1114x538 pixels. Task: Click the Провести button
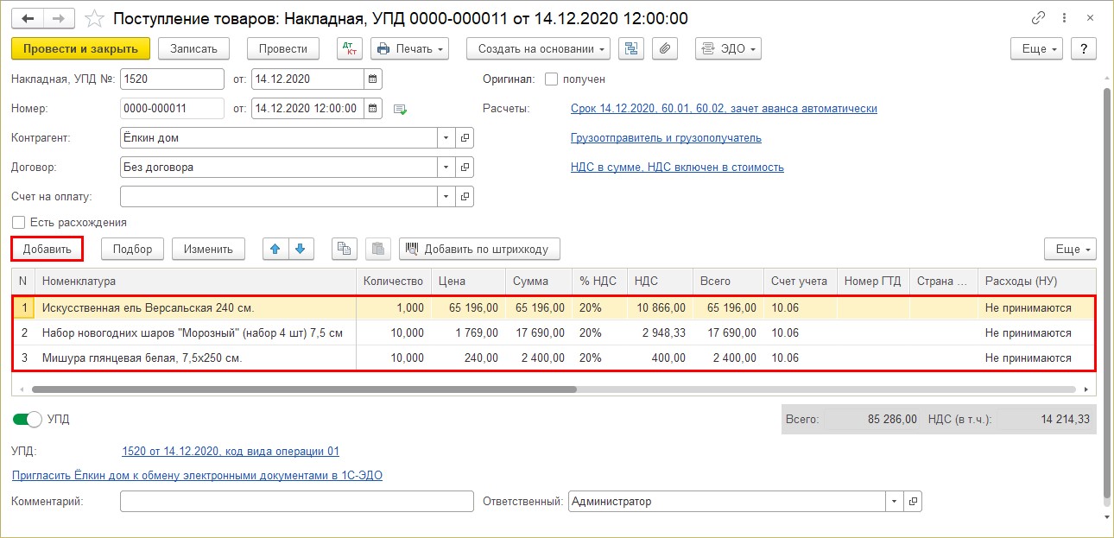click(283, 48)
